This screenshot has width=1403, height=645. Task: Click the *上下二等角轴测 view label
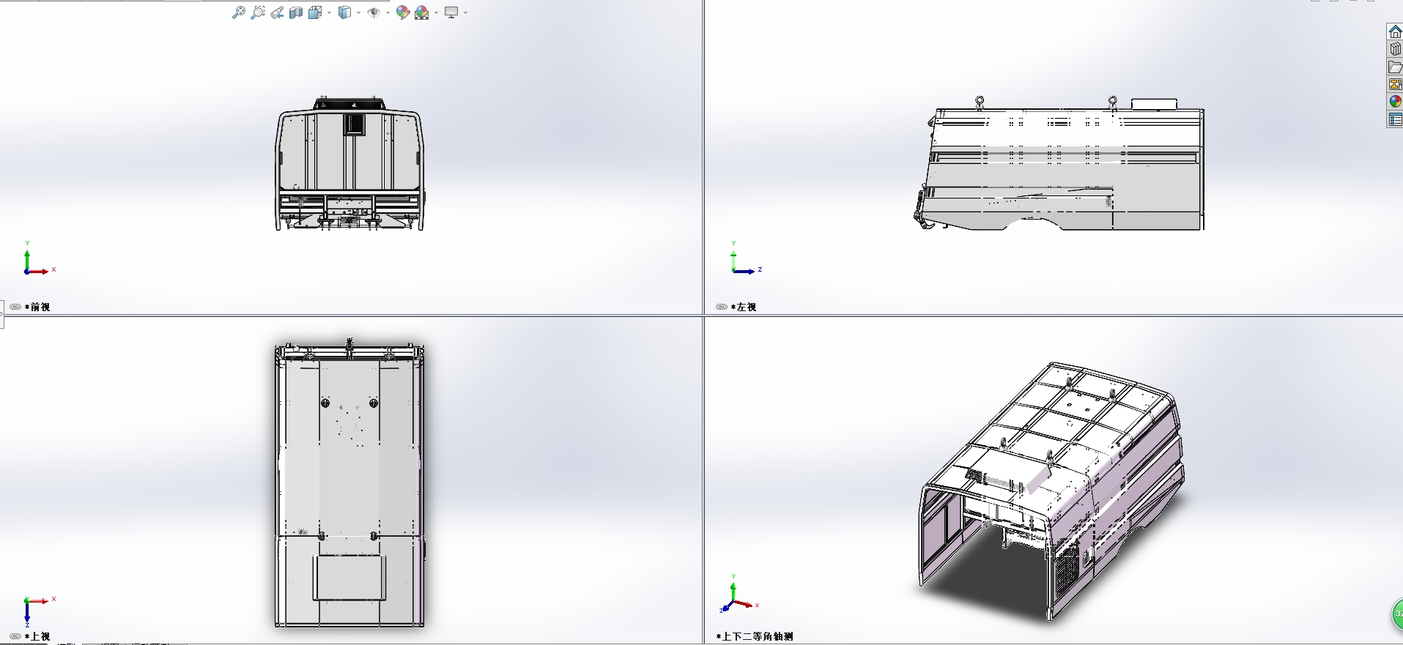point(755,636)
